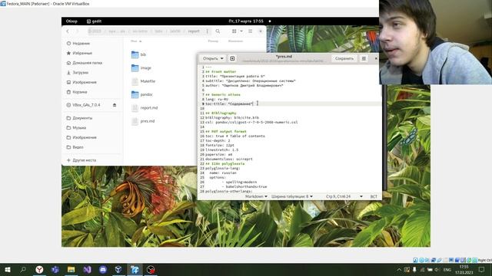
Task: Open Windows notification center
Action: [482, 269]
